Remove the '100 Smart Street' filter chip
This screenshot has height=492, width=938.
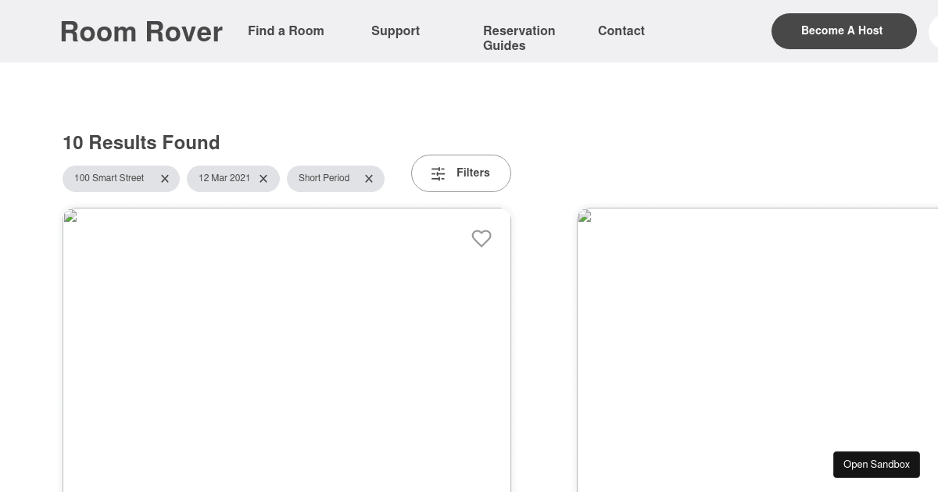tap(165, 179)
